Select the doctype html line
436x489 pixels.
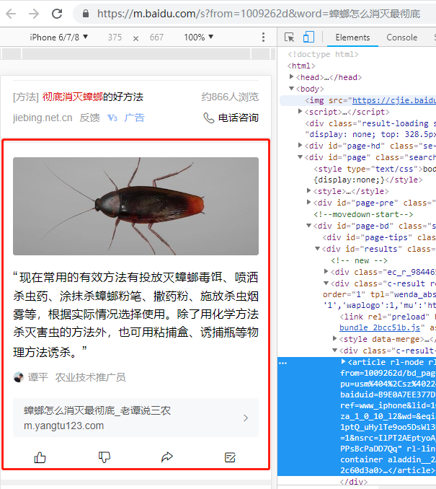(x=323, y=54)
